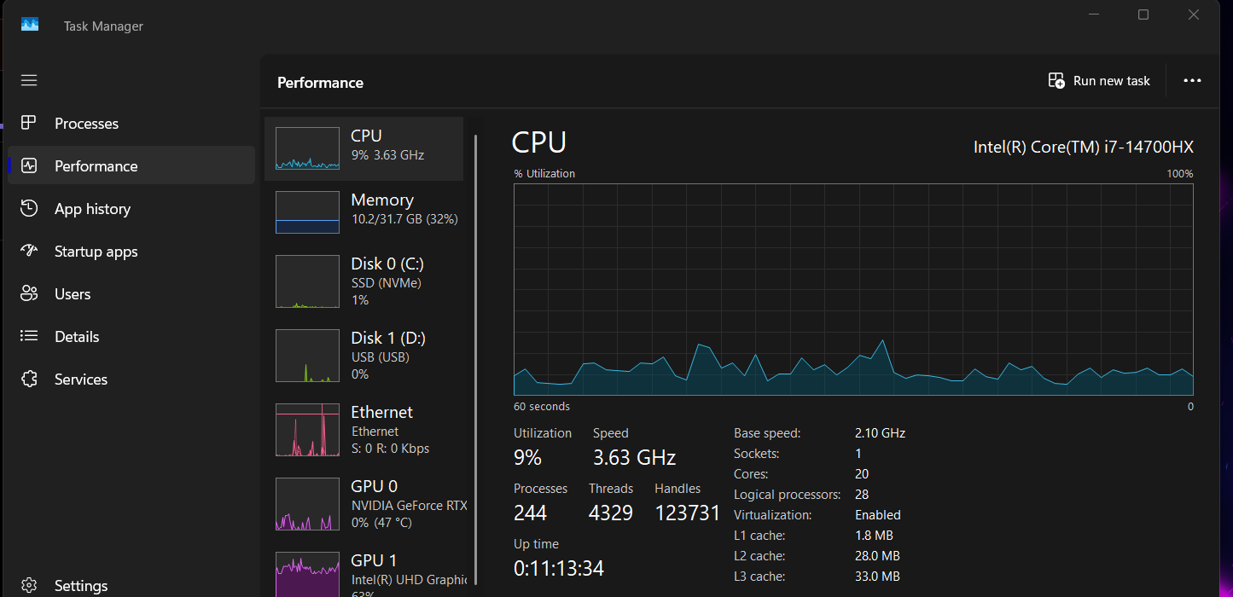Viewport: 1233px width, 597px height.
Task: Select the GPU 0 NVIDIA GeForce entry
Action: (367, 504)
